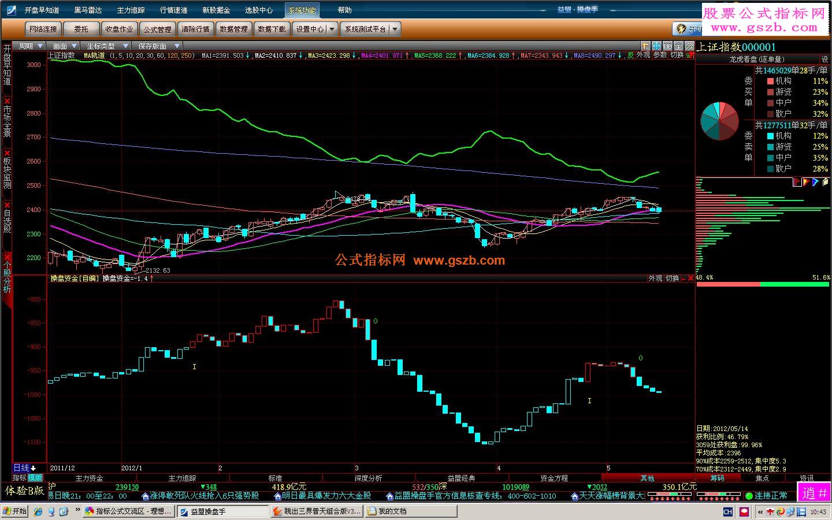Image resolution: width=832 pixels, height=520 pixels.
Task: Open the 帮助 menu
Action: pyautogui.click(x=344, y=10)
